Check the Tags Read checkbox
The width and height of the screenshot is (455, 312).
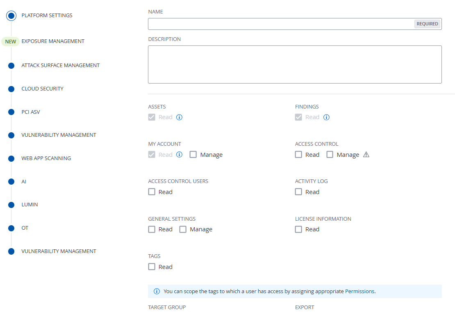[x=152, y=267]
